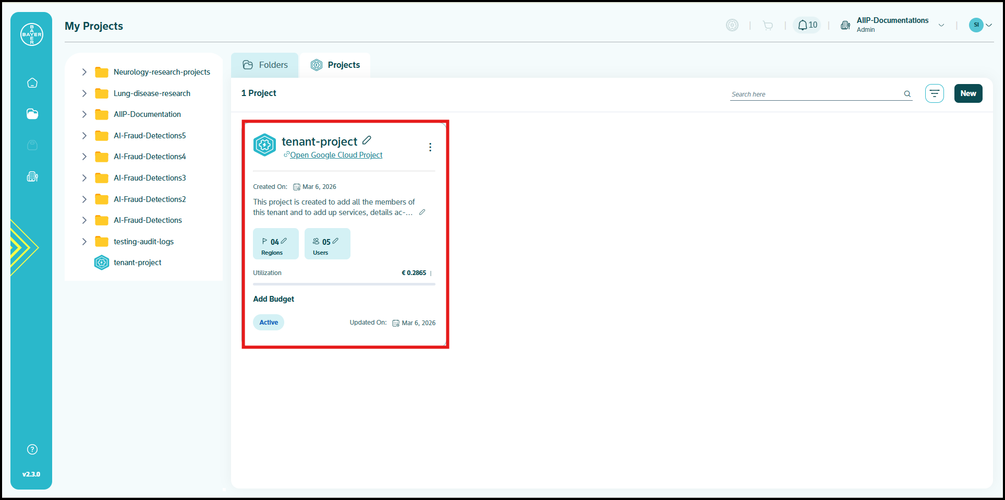Screen dimensions: 1005x500
Task: Open the shopping cart icon
Action: 768,25
